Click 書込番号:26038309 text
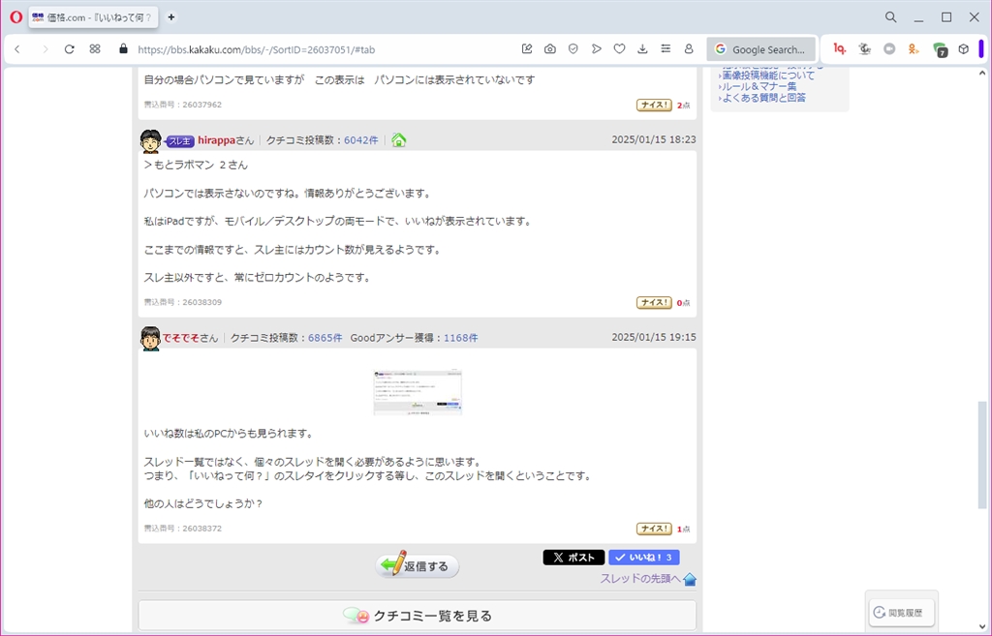This screenshot has height=636, width=992. [x=183, y=302]
